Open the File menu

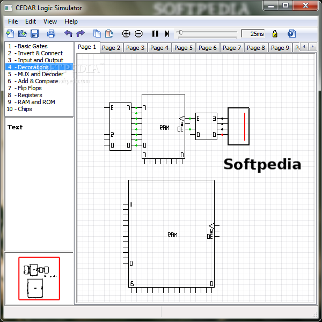[13, 21]
